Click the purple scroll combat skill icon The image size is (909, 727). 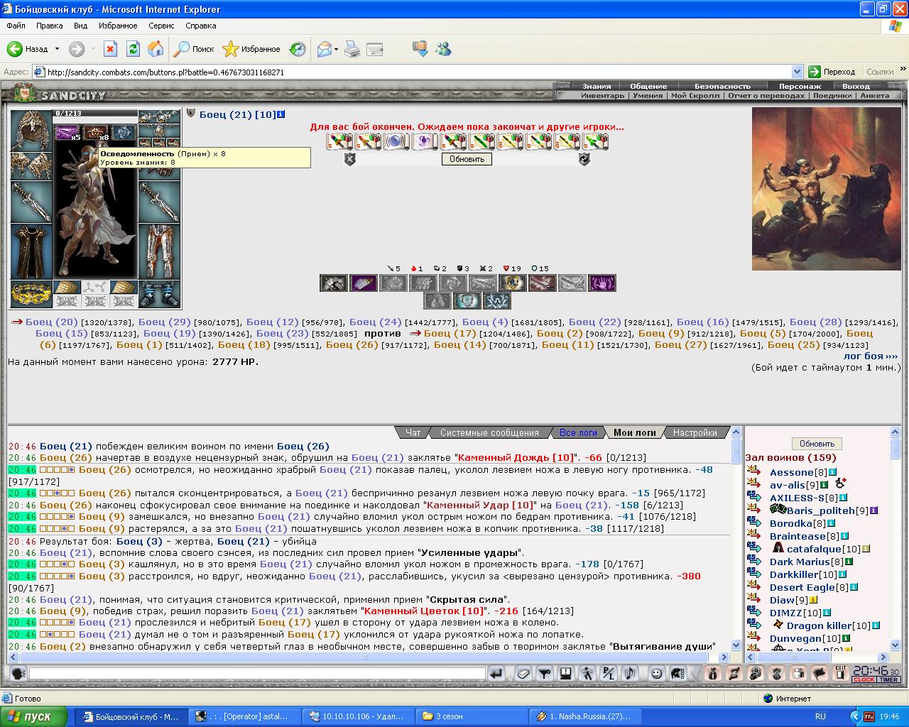click(364, 283)
